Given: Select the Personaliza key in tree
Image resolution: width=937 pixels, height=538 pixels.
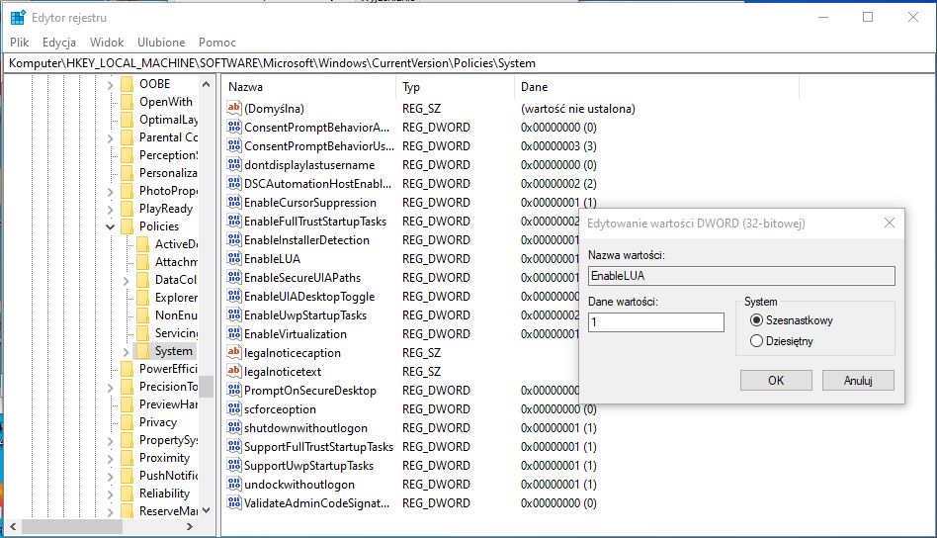Looking at the screenshot, I should pyautogui.click(x=168, y=173).
